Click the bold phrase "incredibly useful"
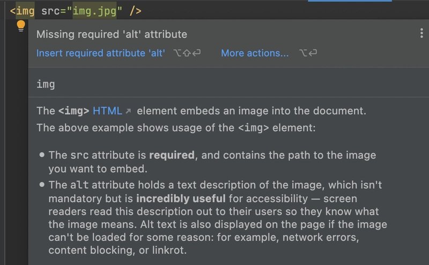Viewport: 429px width, 265px height. coord(181,198)
